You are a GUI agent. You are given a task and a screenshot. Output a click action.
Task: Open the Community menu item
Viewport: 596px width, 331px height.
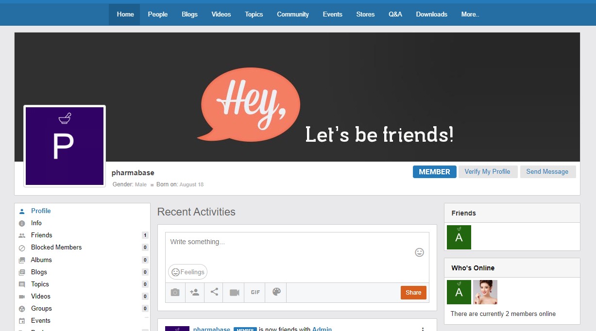click(x=292, y=14)
